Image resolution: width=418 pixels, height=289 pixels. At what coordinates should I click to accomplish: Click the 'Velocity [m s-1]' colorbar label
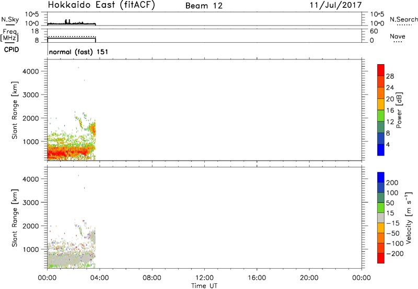pyautogui.click(x=409, y=218)
